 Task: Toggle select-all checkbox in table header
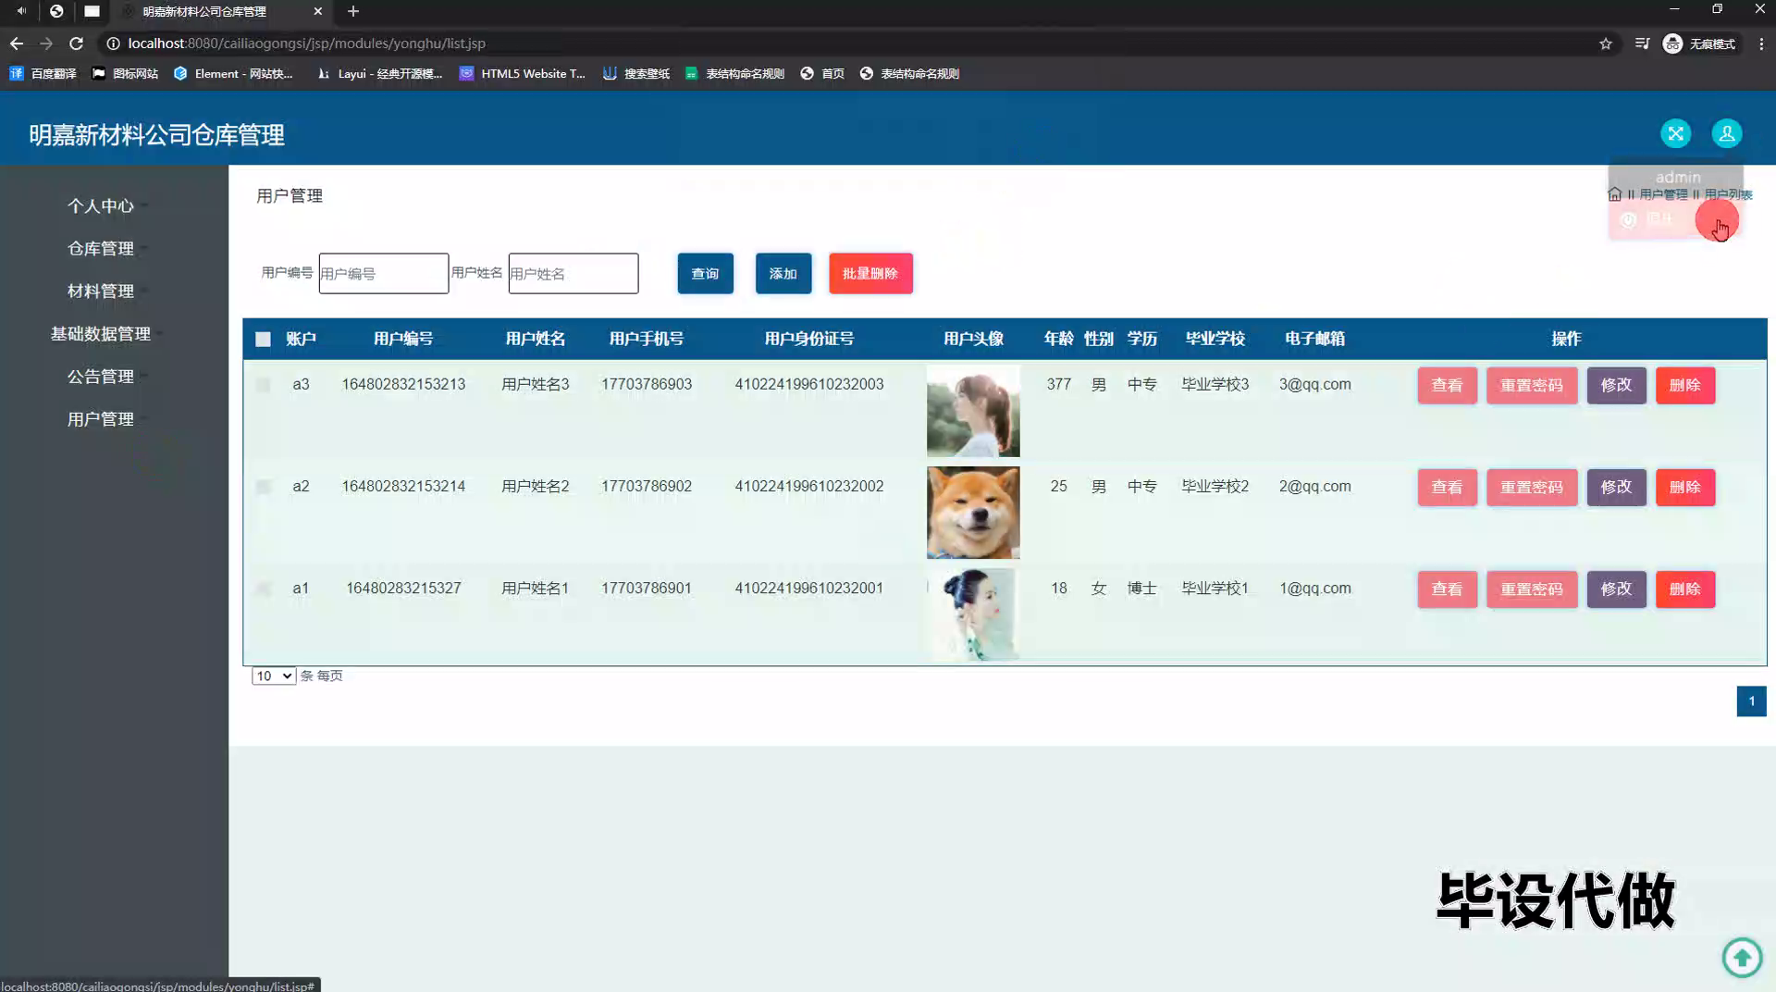(x=263, y=340)
